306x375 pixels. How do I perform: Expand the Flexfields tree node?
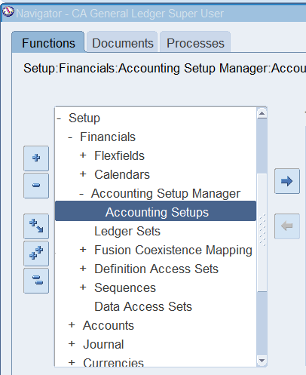[x=83, y=155]
